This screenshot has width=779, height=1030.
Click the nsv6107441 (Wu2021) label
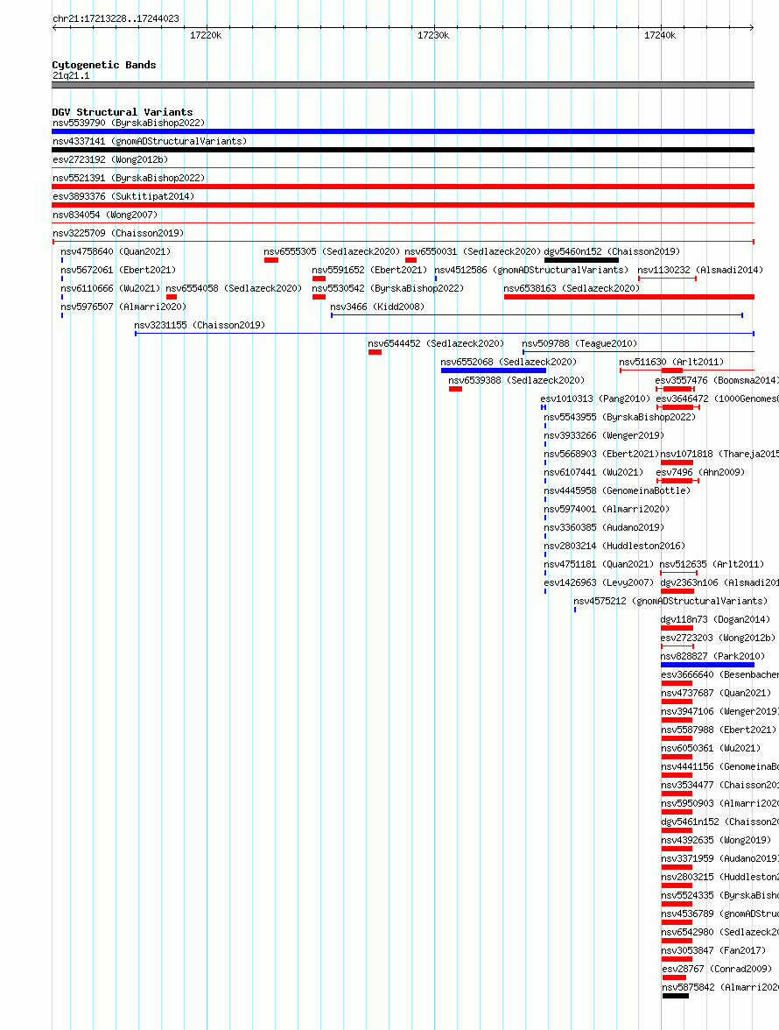(593, 472)
